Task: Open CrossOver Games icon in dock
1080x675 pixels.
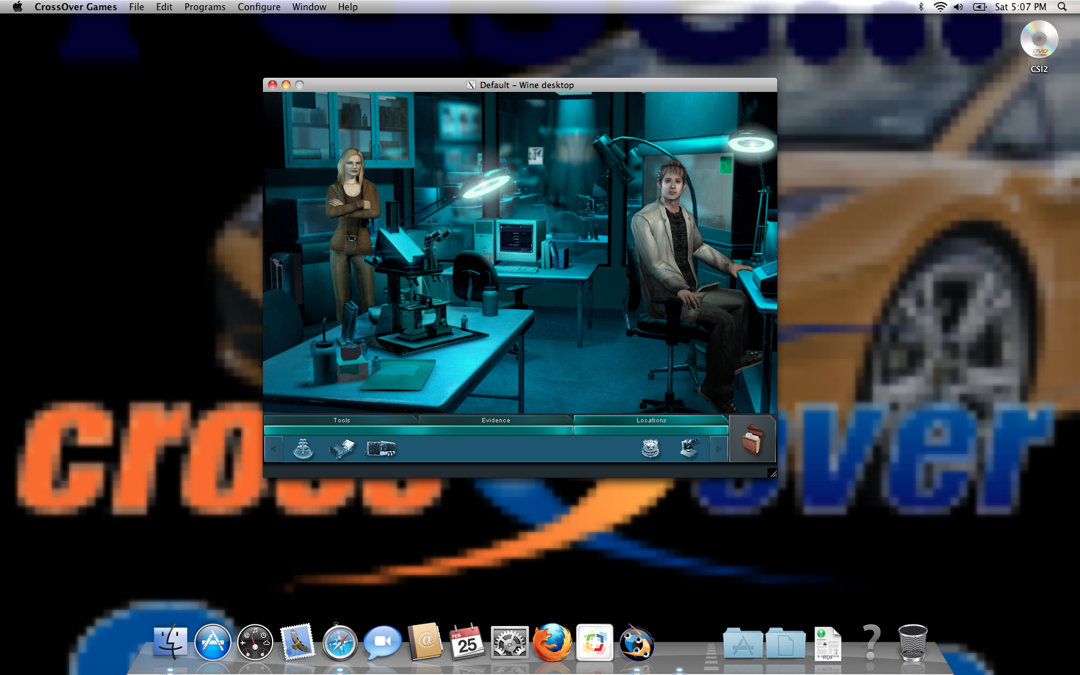Action: (x=637, y=642)
